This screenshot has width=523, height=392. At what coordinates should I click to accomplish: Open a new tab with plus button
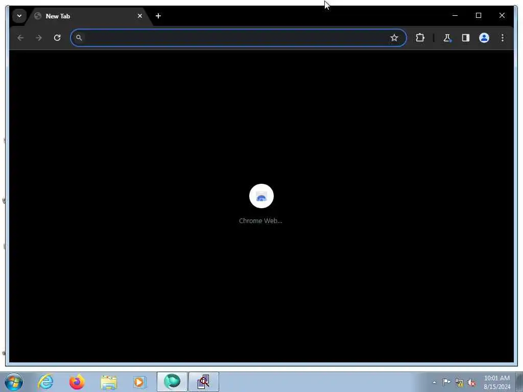point(158,16)
